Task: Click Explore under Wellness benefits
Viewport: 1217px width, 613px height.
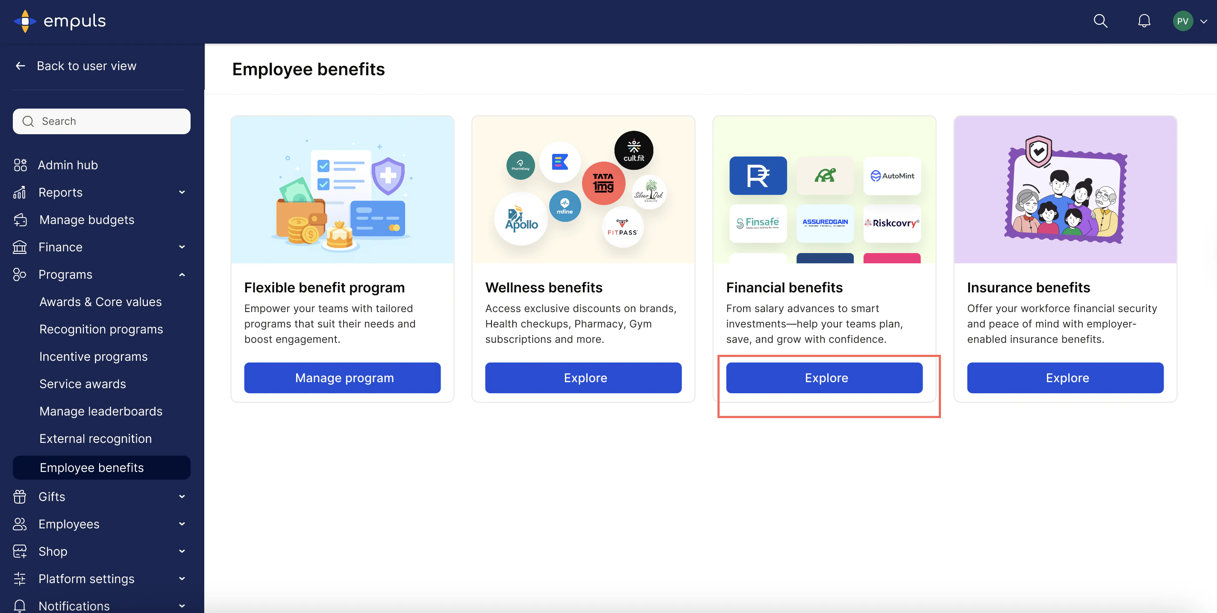Action: pos(583,378)
